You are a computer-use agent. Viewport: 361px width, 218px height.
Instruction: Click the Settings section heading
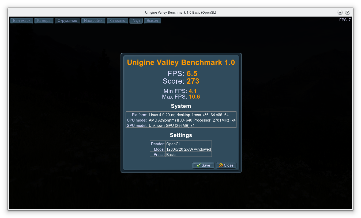coord(181,135)
